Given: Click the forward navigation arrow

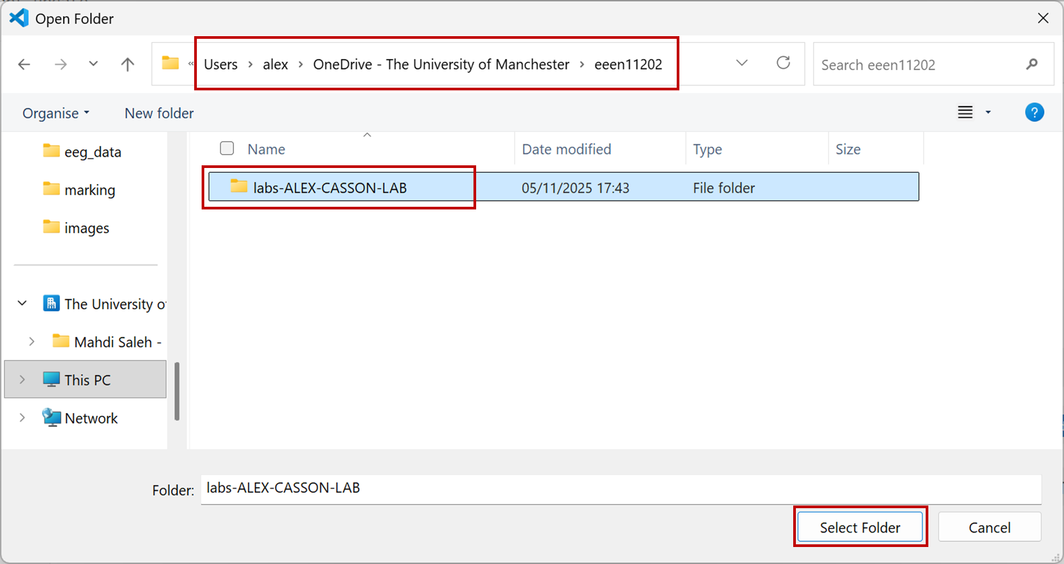Looking at the screenshot, I should (x=61, y=64).
